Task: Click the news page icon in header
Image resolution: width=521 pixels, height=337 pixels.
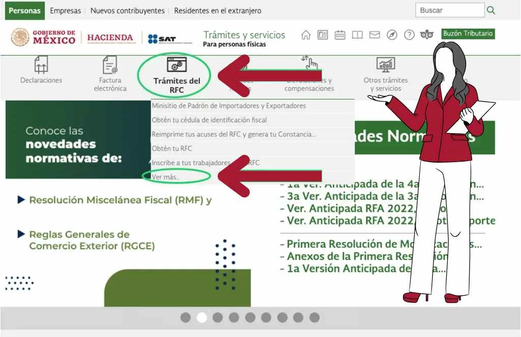Action: click(323, 35)
